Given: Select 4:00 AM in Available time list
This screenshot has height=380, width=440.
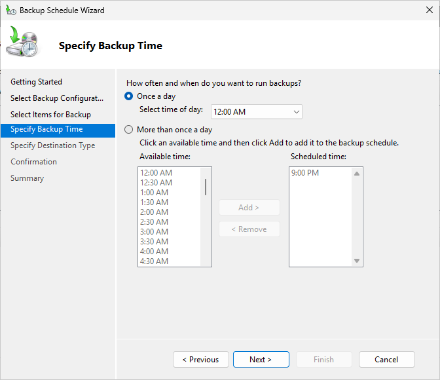Looking at the screenshot, I should coord(155,252).
